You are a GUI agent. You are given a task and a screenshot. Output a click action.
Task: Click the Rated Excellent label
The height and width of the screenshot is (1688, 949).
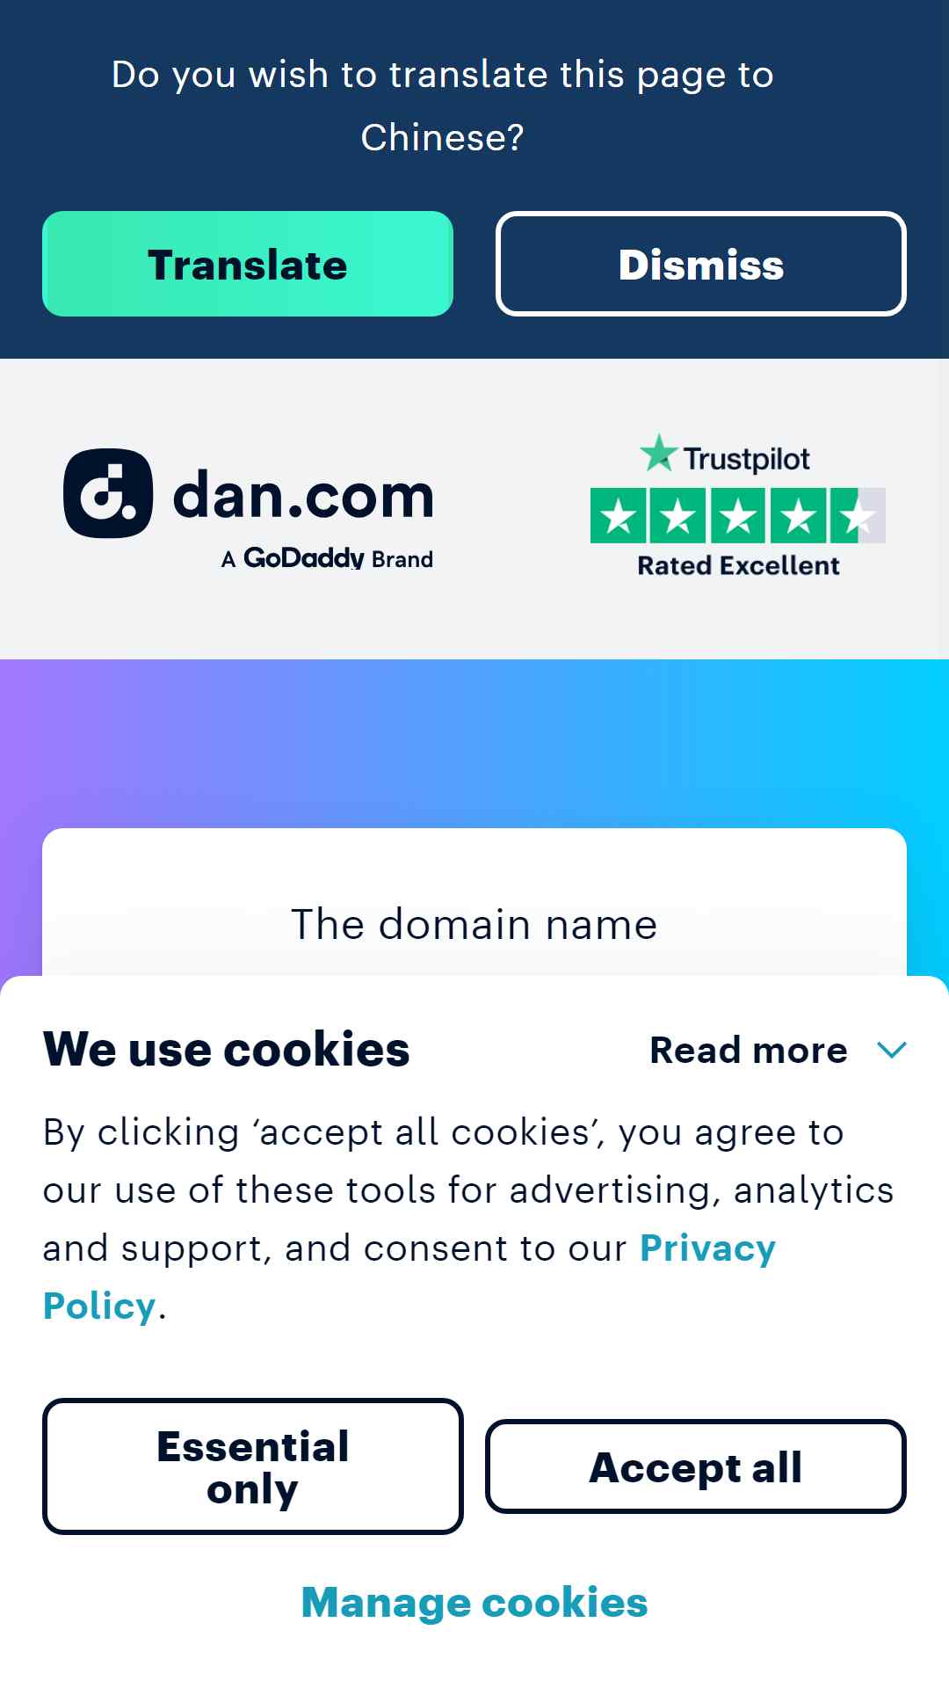point(738,565)
